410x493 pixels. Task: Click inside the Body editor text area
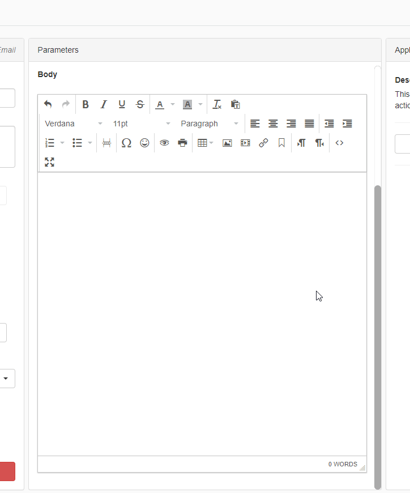point(202,312)
